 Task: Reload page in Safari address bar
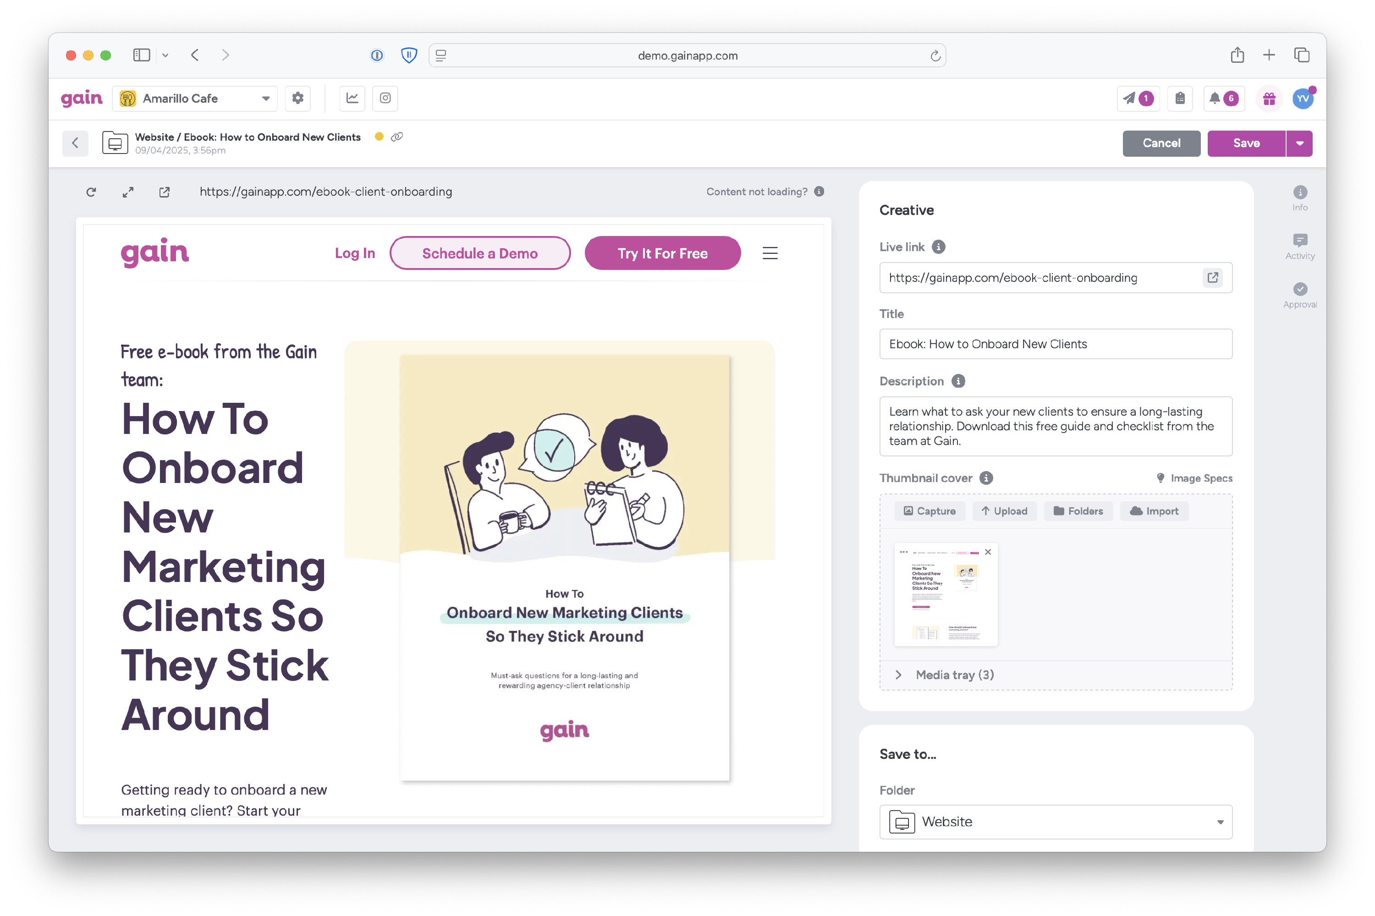pyautogui.click(x=935, y=55)
